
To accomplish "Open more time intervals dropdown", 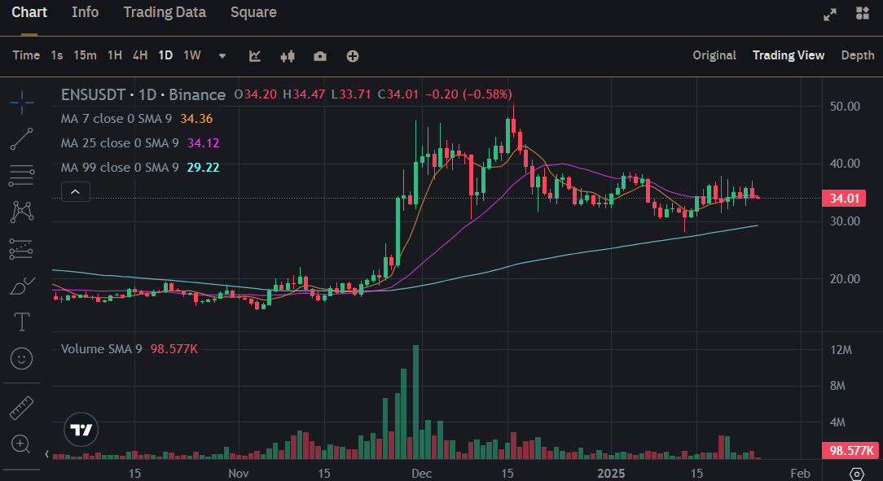I will (x=222, y=55).
